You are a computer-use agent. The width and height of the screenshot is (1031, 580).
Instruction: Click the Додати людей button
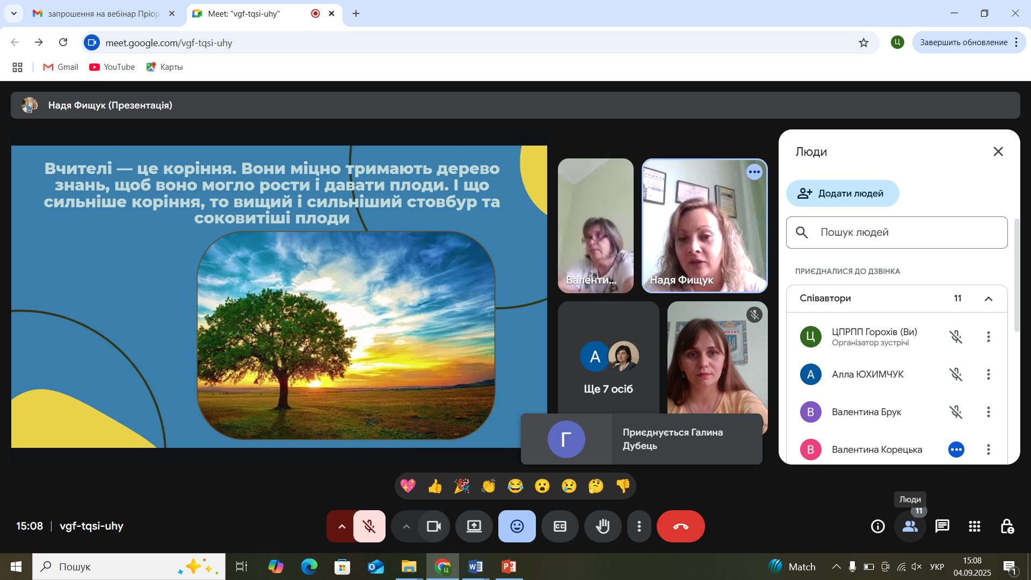click(842, 193)
